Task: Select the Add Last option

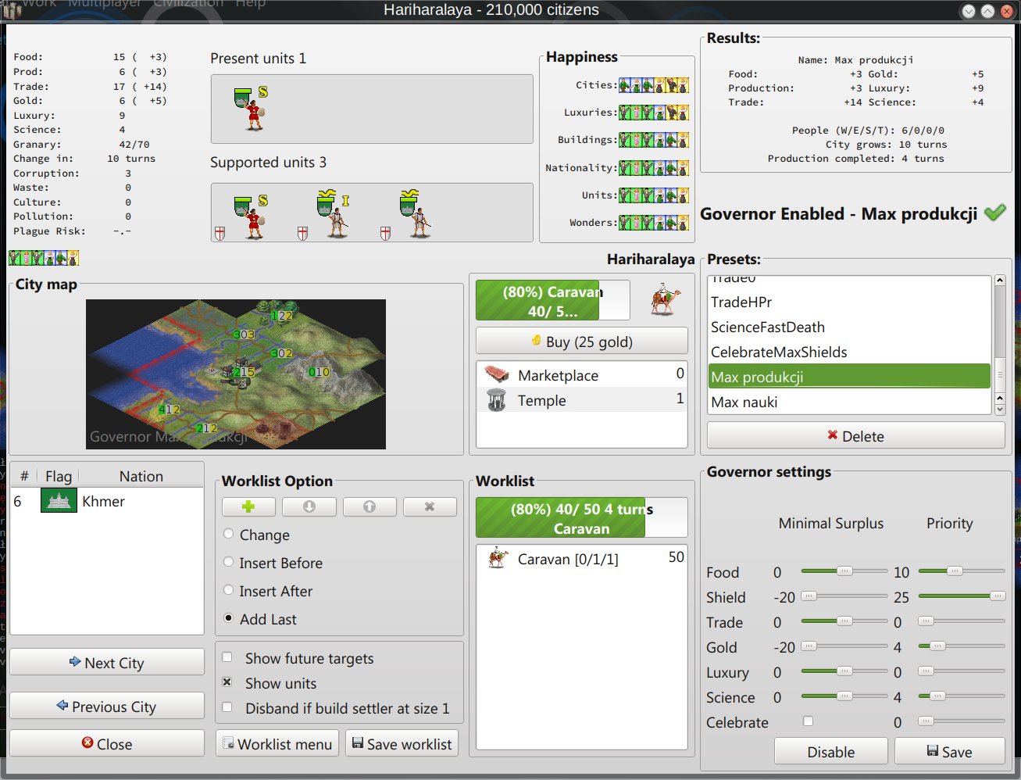Action: tap(228, 618)
